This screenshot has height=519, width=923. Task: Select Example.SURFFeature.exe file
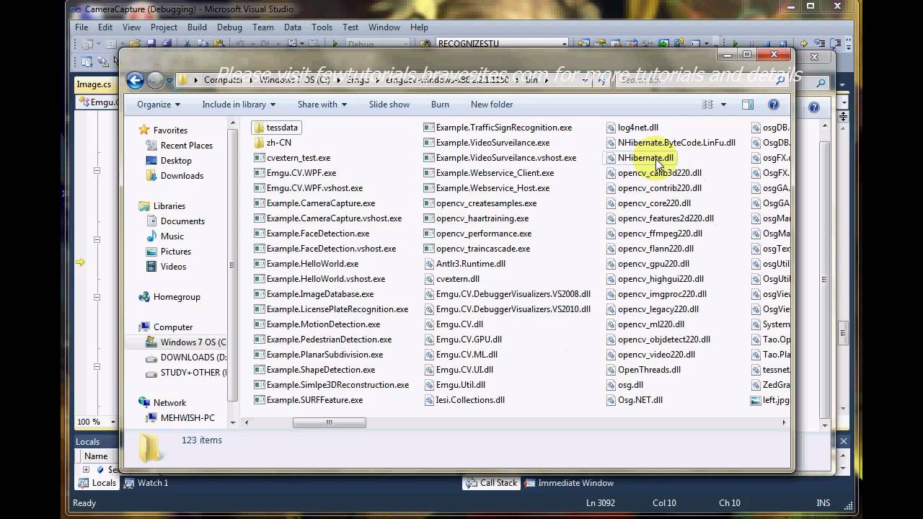308,400
